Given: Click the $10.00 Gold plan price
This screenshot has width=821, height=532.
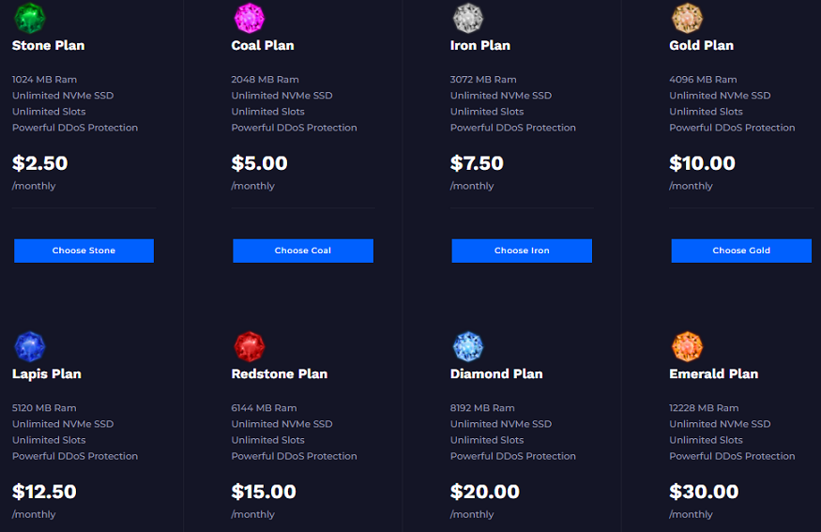Looking at the screenshot, I should pos(702,163).
